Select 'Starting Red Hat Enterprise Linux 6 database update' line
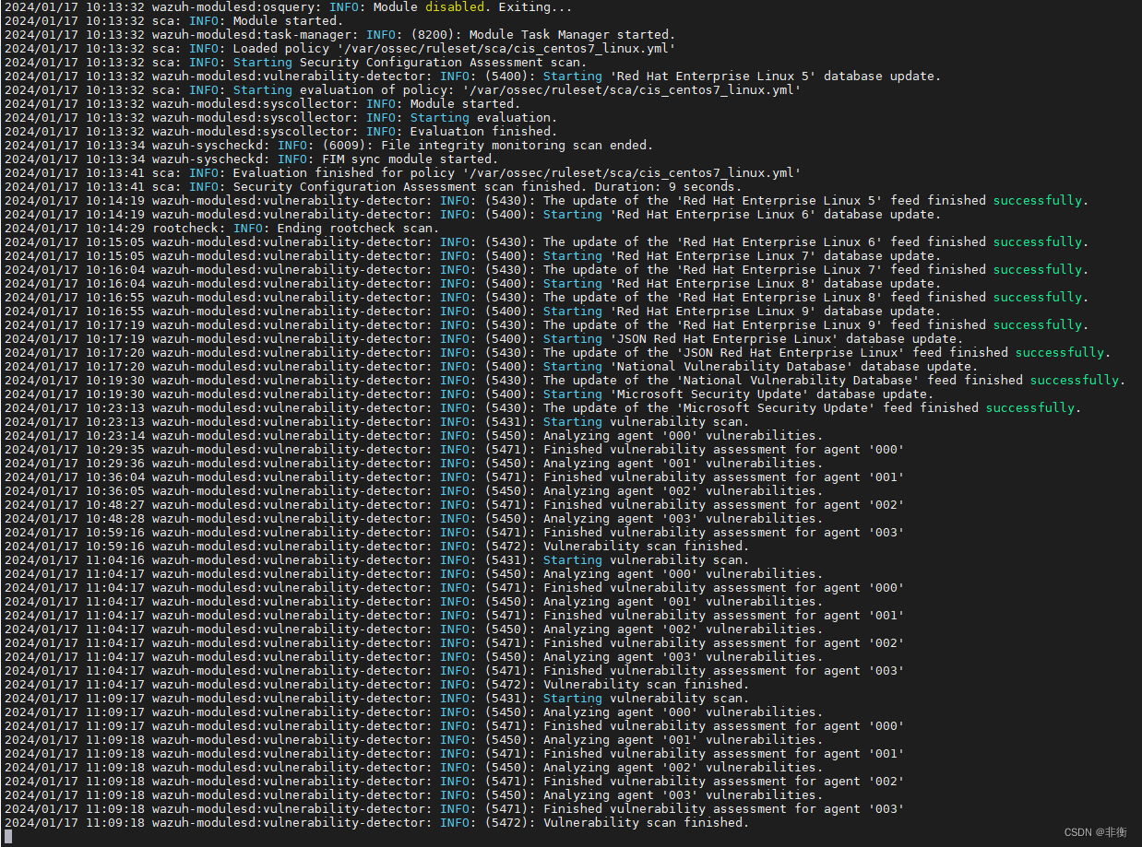This screenshot has width=1142, height=847. (472, 215)
